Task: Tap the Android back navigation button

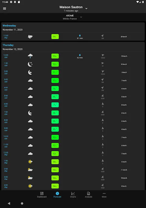Action: point(9,203)
